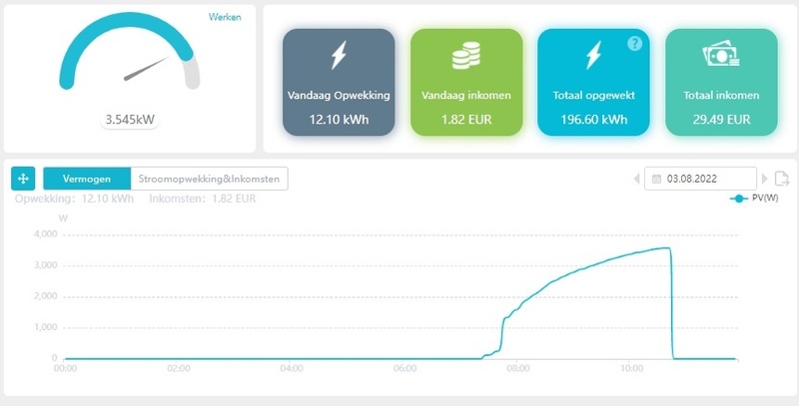
Task: Click the 12.10 kWh value in card
Action: [339, 120]
